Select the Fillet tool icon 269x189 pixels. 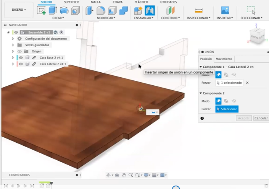(101, 10)
